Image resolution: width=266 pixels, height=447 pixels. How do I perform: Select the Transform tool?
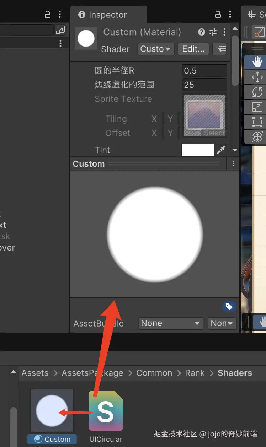[257, 136]
